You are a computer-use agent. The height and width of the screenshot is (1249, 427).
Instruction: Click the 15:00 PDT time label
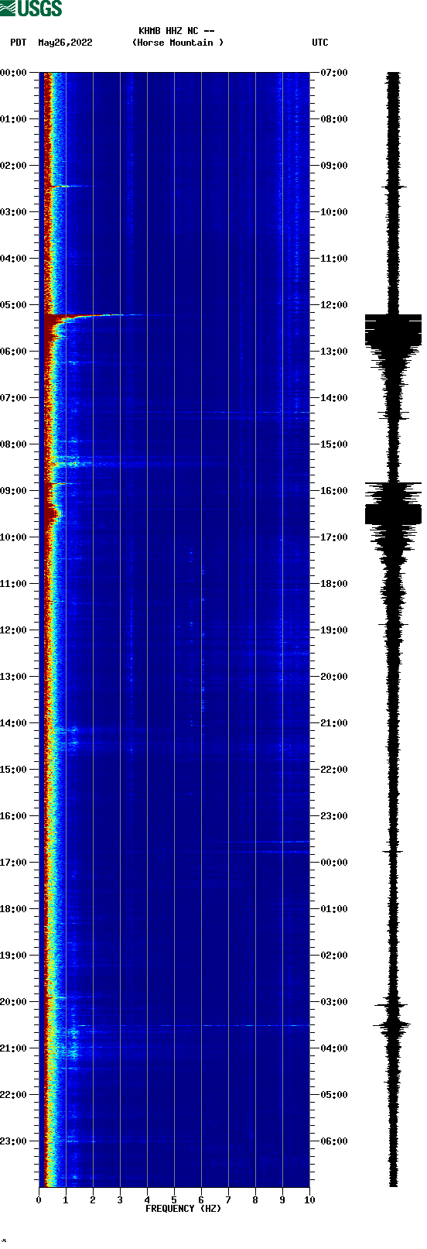[14, 770]
